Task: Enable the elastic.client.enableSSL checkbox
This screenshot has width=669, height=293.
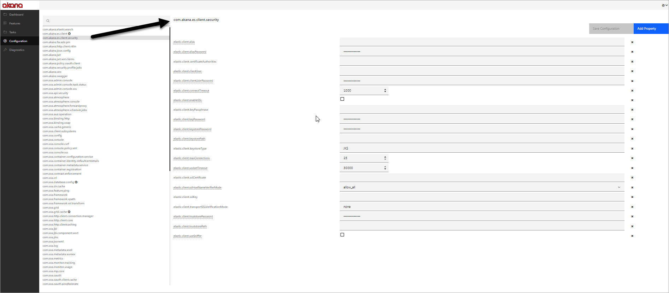Action: pyautogui.click(x=342, y=99)
